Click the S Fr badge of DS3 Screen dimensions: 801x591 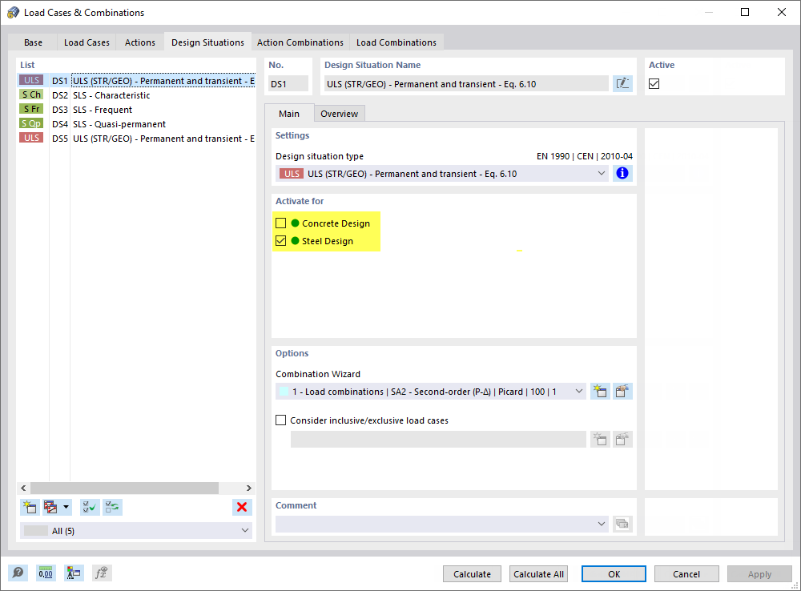click(x=32, y=109)
